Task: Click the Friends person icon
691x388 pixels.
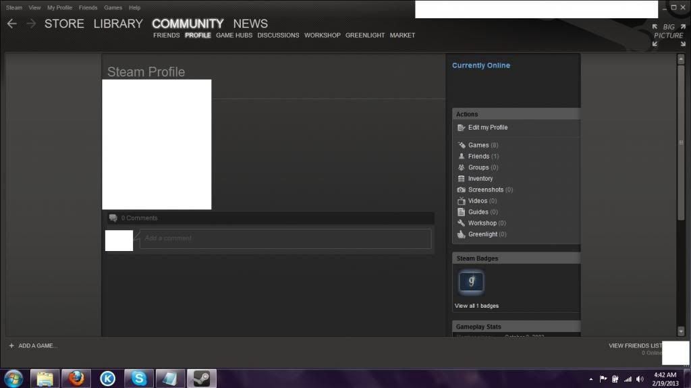Action: click(461, 156)
